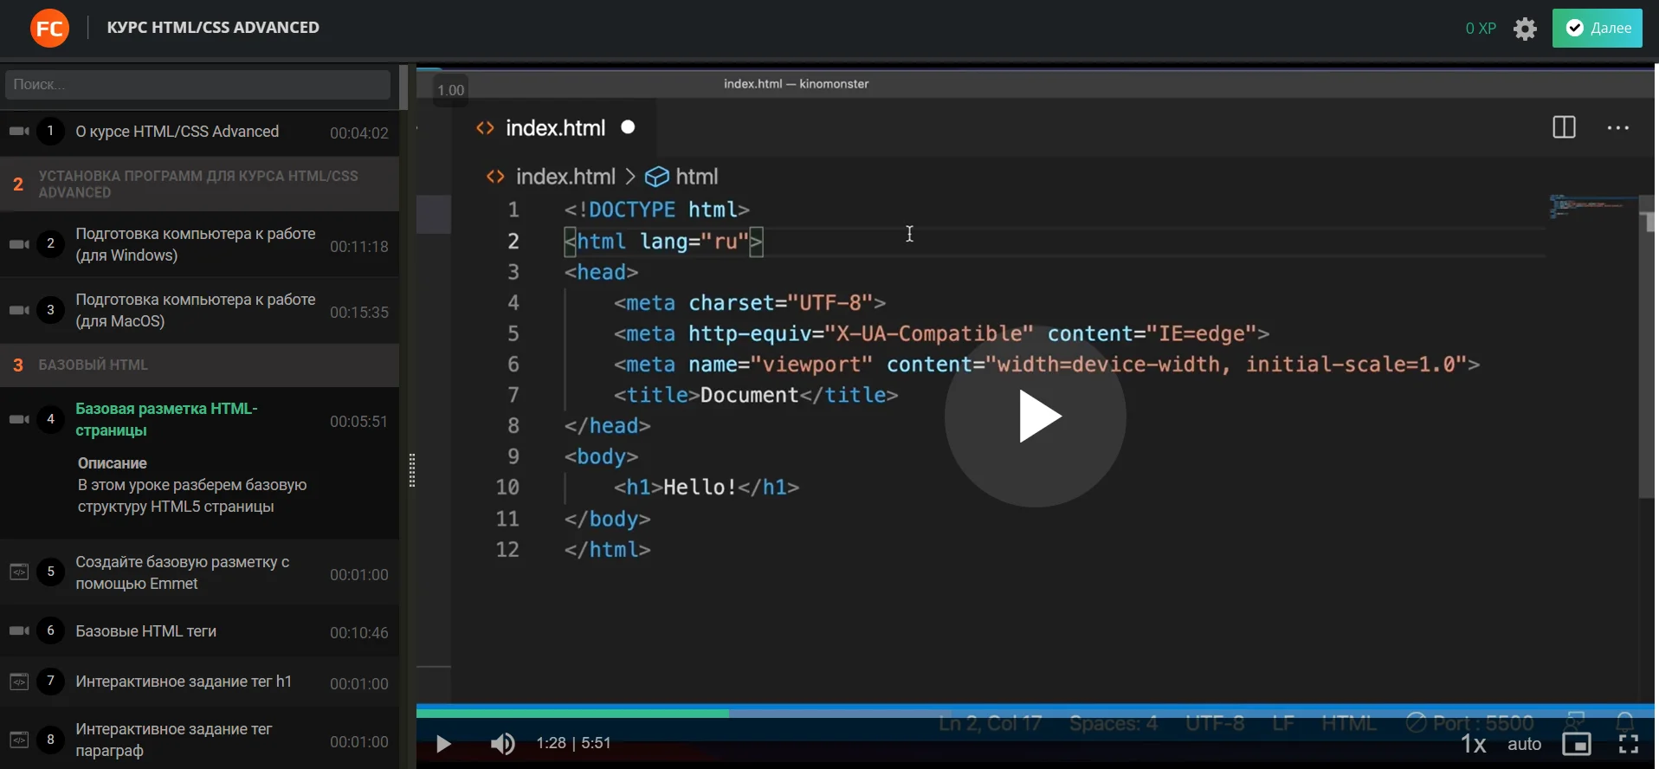The width and height of the screenshot is (1659, 769).
Task: Click the FC logo icon
Action: click(49, 29)
